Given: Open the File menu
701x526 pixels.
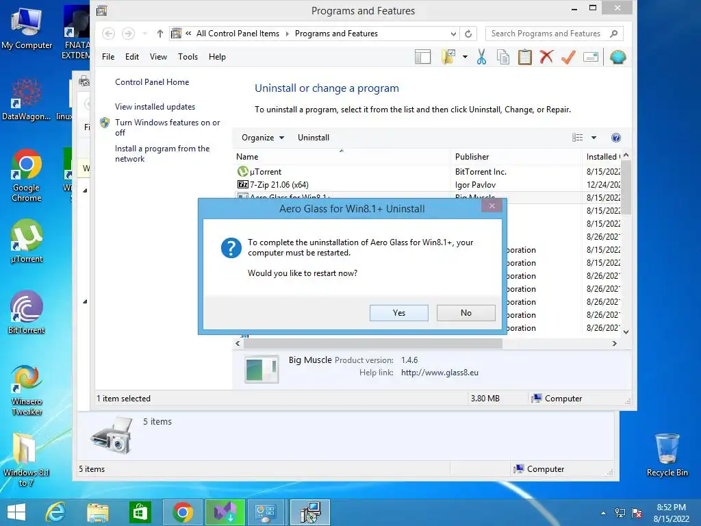Looking at the screenshot, I should tap(108, 57).
